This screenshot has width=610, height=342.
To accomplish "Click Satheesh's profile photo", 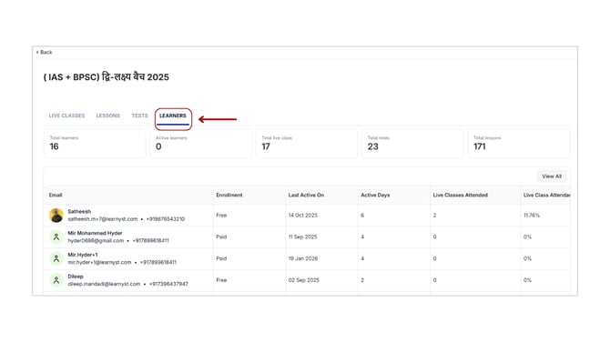I will pos(56,216).
